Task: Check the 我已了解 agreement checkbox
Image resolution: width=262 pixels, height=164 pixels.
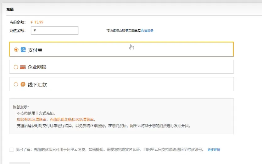Action: tap(12, 150)
